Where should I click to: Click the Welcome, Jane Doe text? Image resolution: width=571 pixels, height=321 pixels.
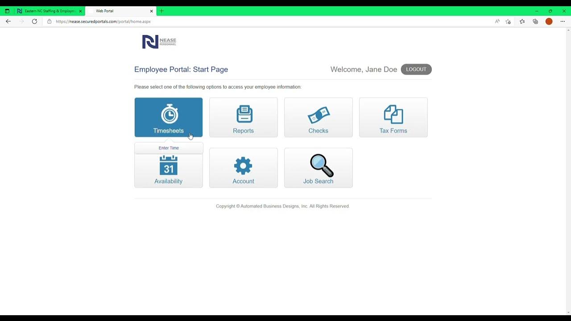364,69
